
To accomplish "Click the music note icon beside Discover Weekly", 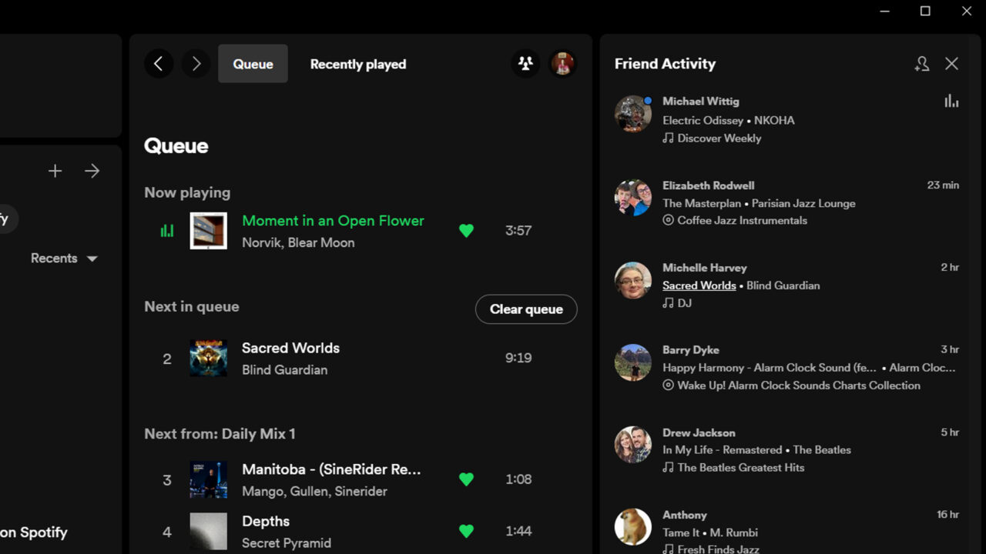I will click(667, 138).
